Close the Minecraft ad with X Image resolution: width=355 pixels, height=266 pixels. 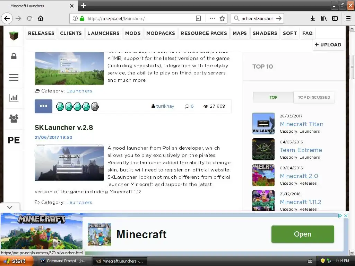point(346,215)
